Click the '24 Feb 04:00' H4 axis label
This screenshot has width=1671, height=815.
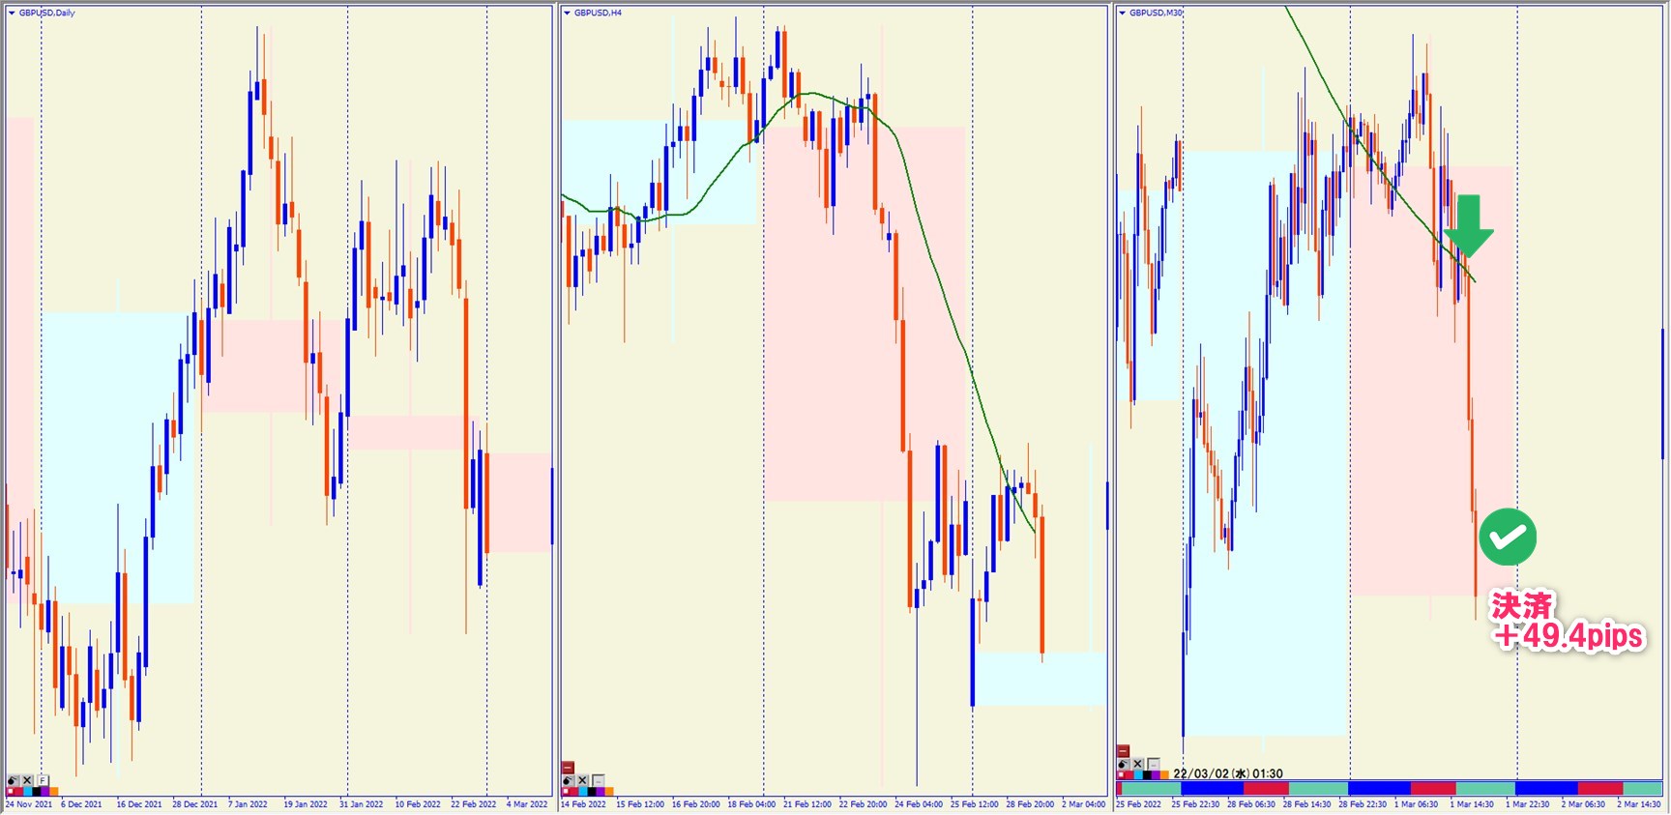(x=919, y=804)
